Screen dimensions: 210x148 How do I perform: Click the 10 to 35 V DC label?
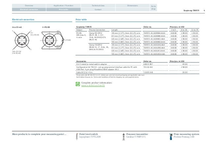click(17, 52)
